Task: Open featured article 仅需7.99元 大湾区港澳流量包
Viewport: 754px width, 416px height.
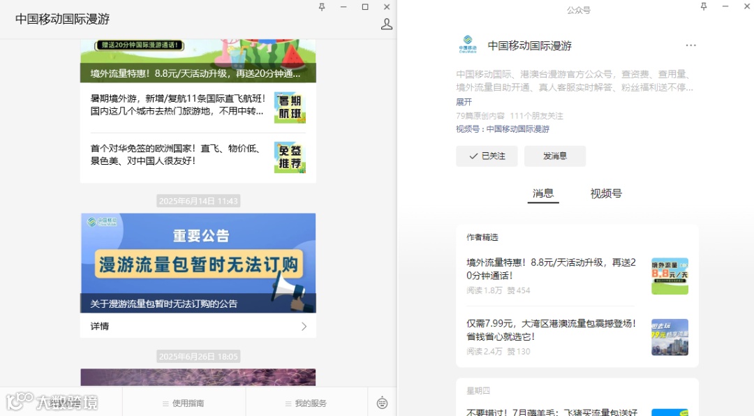Action: point(552,330)
